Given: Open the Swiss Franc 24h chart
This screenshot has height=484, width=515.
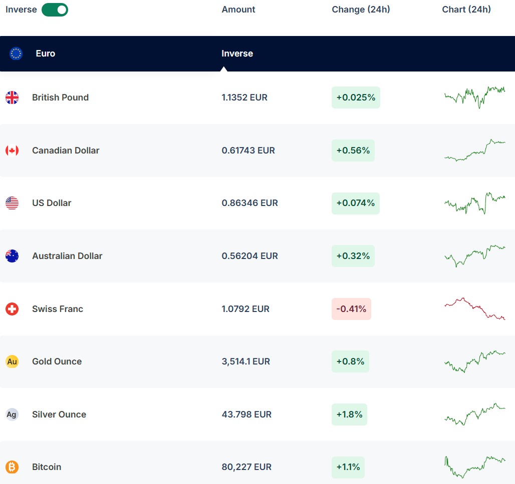Looking at the screenshot, I should 474,309.
